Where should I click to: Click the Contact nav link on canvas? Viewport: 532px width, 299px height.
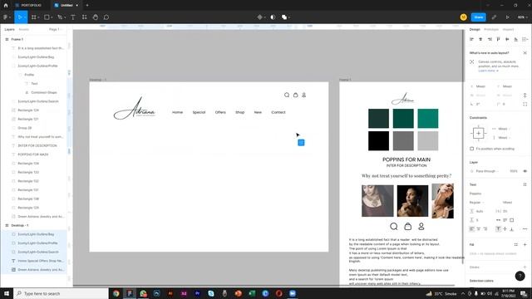(x=278, y=112)
